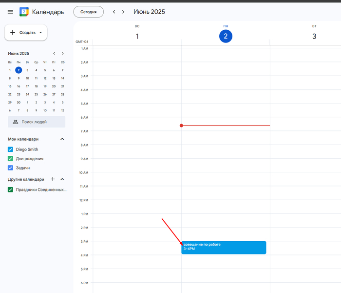
Task: Collapse the Мои календари section
Action: click(62, 139)
